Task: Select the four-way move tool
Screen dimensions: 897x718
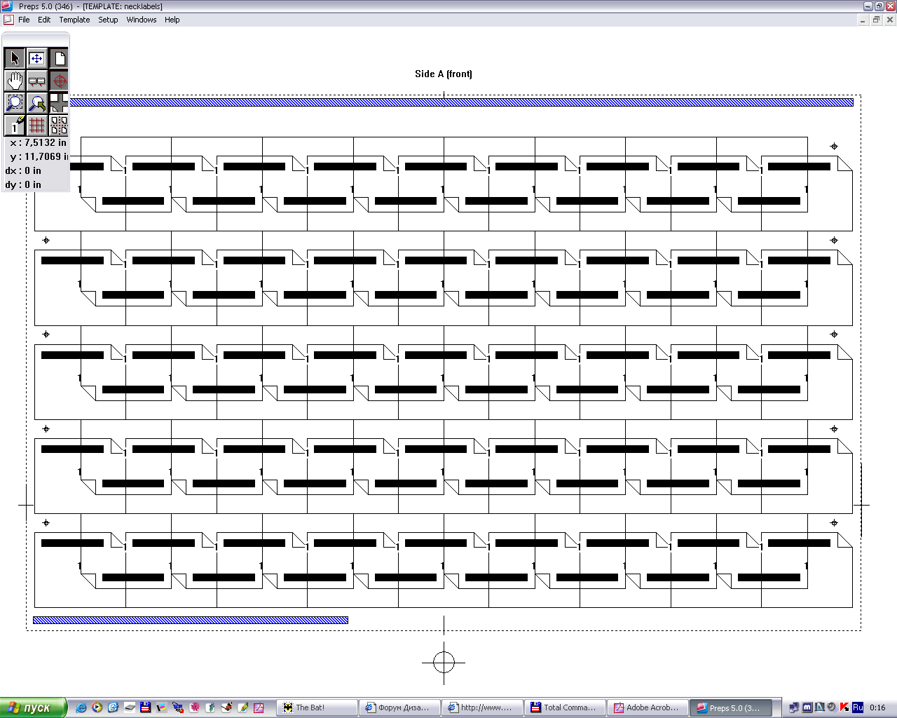Action: click(x=36, y=58)
